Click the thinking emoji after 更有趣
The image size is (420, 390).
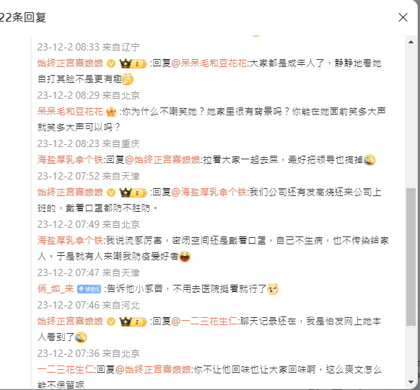[x=128, y=79]
